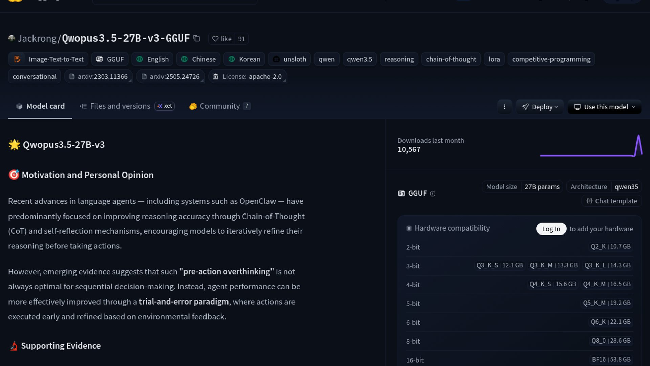Open the Use this model dropdown
Screen dimensions: 650x366
(604, 107)
